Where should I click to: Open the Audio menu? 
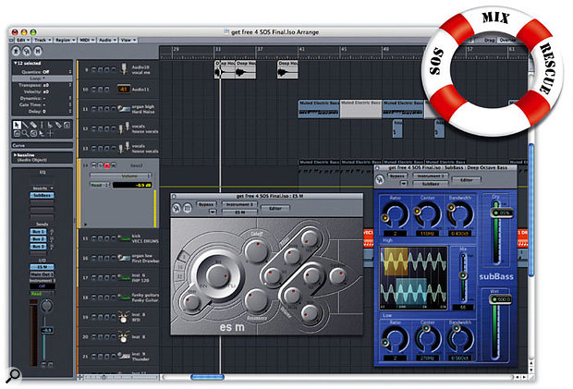[107, 40]
